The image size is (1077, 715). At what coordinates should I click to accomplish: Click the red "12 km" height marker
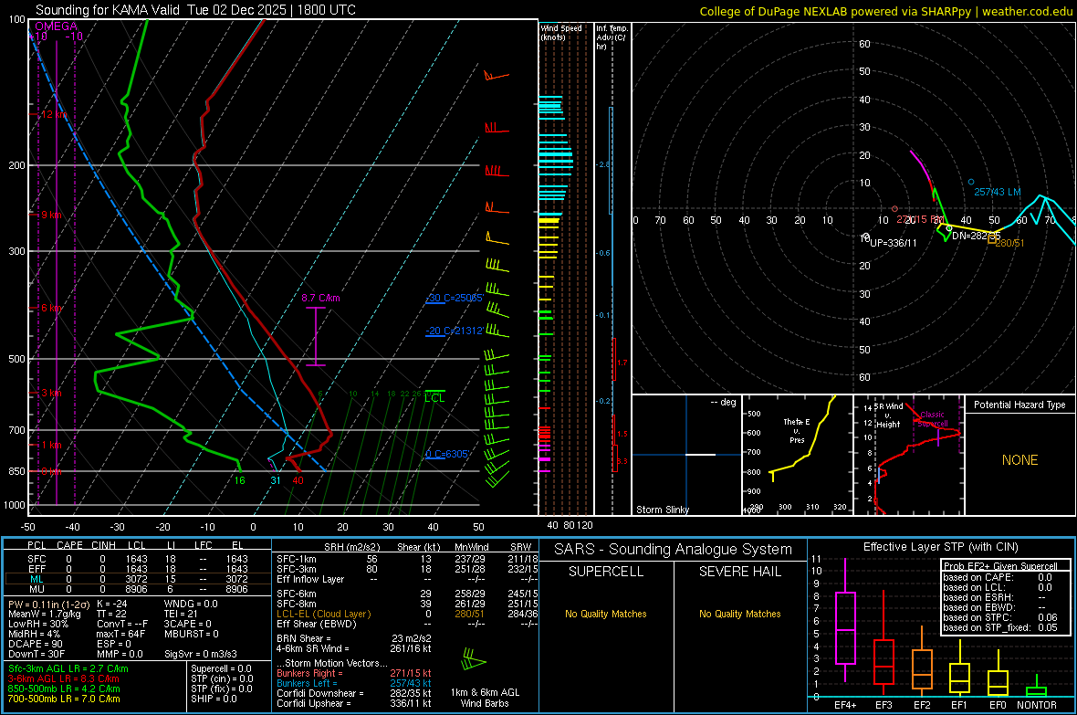point(53,114)
